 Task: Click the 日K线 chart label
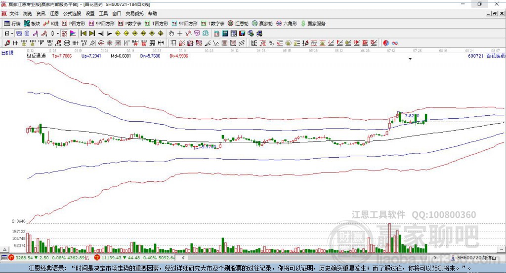coord(7,53)
